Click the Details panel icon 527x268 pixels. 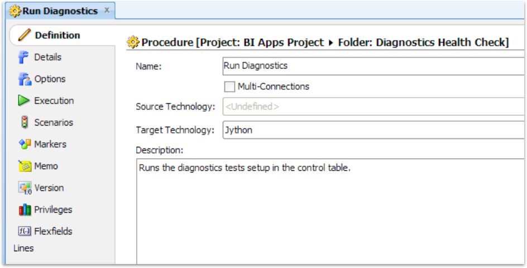24,57
